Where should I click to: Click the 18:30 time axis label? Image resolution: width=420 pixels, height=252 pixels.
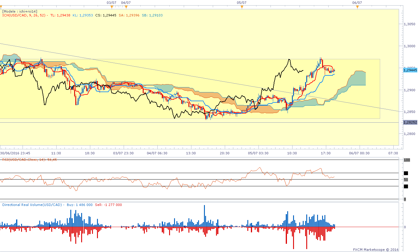(90, 153)
